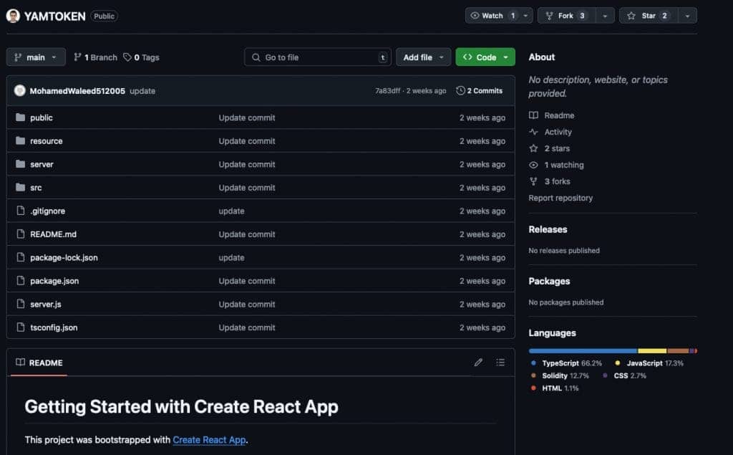The width and height of the screenshot is (733, 455).
Task: Click orange Solidity segment of language bar
Action: (x=678, y=350)
